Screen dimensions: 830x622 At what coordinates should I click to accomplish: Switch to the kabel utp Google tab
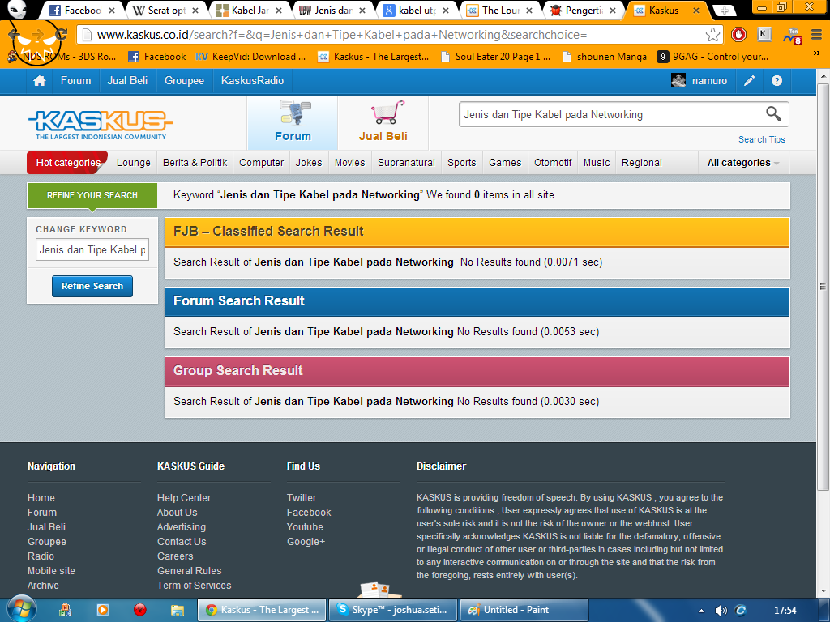tap(417, 11)
